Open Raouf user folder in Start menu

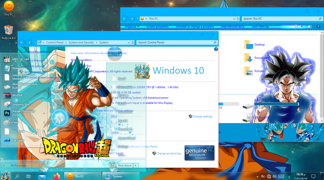click(x=122, y=79)
